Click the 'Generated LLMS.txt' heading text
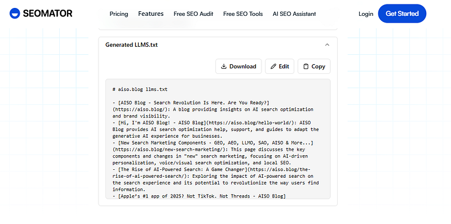Viewport: 451px width, 224px height. pos(131,45)
